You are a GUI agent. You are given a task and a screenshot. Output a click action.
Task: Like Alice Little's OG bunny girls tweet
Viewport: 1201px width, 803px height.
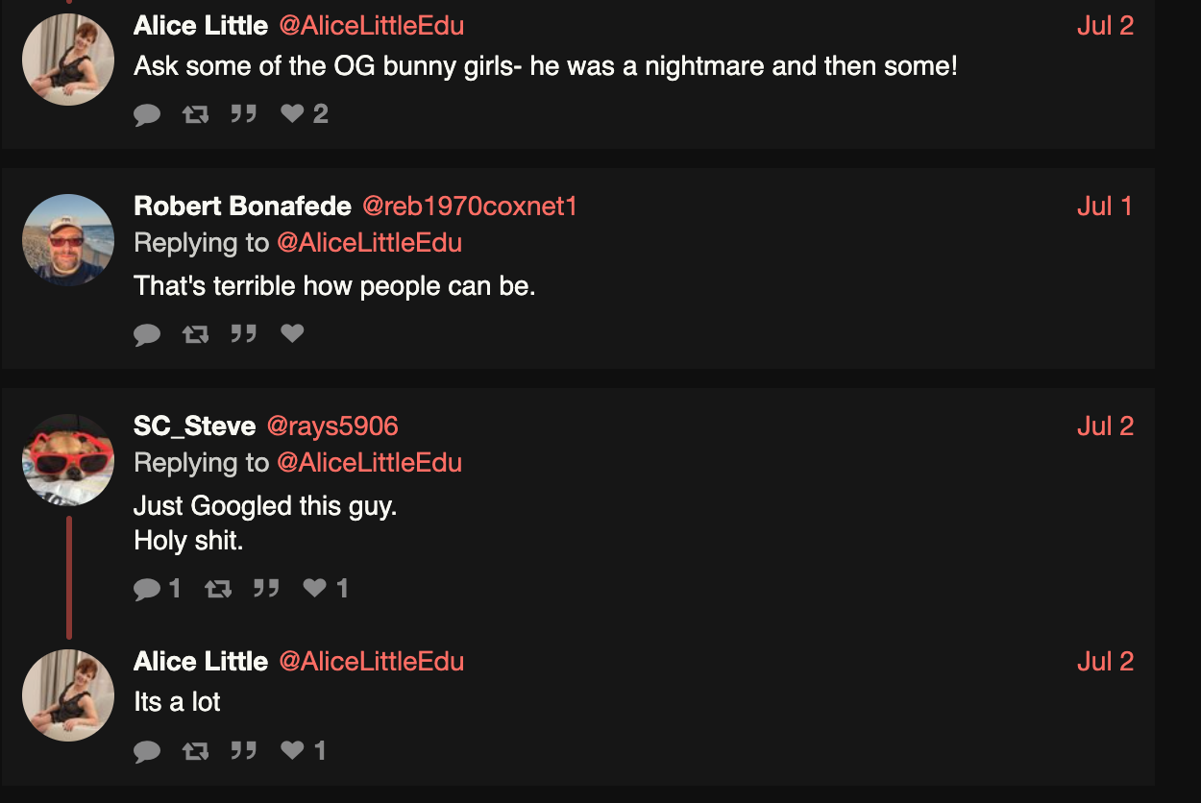point(305,114)
